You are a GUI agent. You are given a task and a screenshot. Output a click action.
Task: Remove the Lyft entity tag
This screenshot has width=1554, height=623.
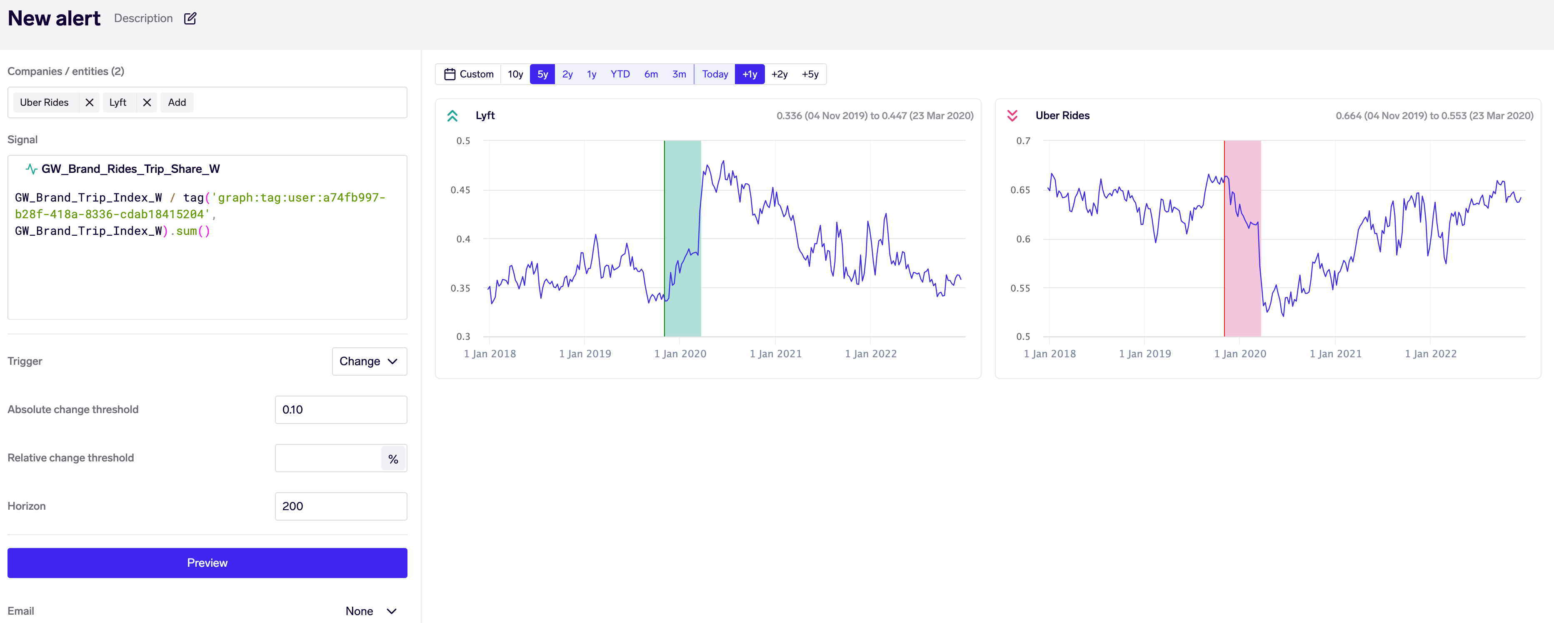[147, 102]
